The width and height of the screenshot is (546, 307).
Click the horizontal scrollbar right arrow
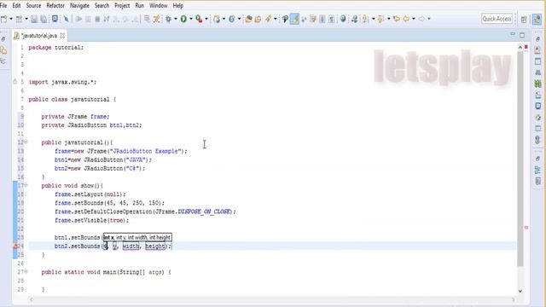point(514,299)
